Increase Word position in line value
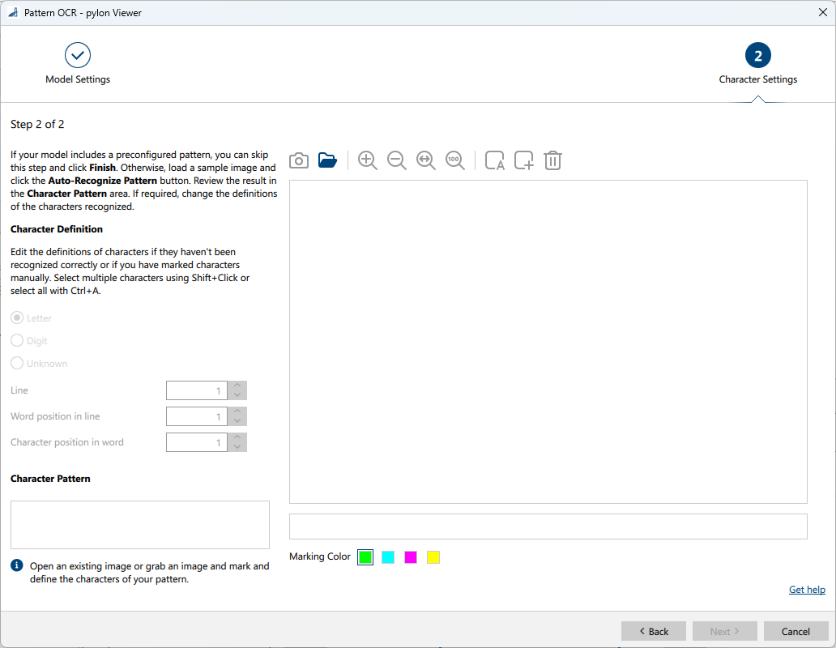 [237, 411]
